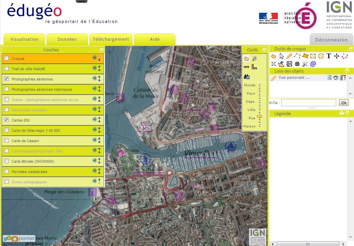
Task: Switch to the Téléchargement tab
Action: 111,39
